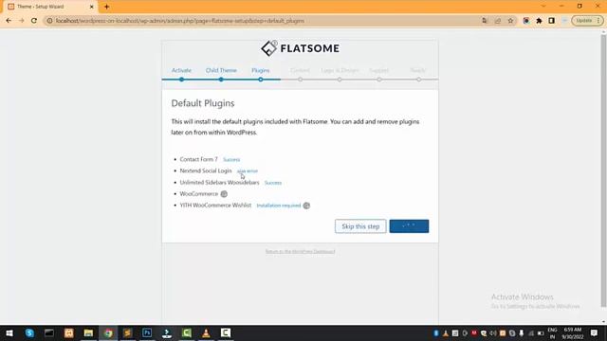Open VLC media player from taskbar
The height and width of the screenshot is (341, 607).
click(206, 332)
